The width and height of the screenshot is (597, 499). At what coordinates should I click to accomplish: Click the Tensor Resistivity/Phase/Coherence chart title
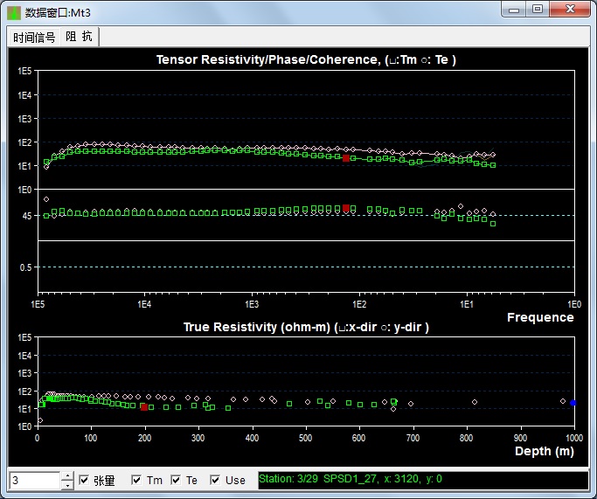306,59
